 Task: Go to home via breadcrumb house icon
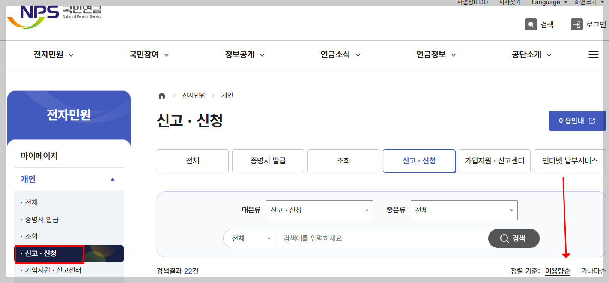(x=162, y=96)
